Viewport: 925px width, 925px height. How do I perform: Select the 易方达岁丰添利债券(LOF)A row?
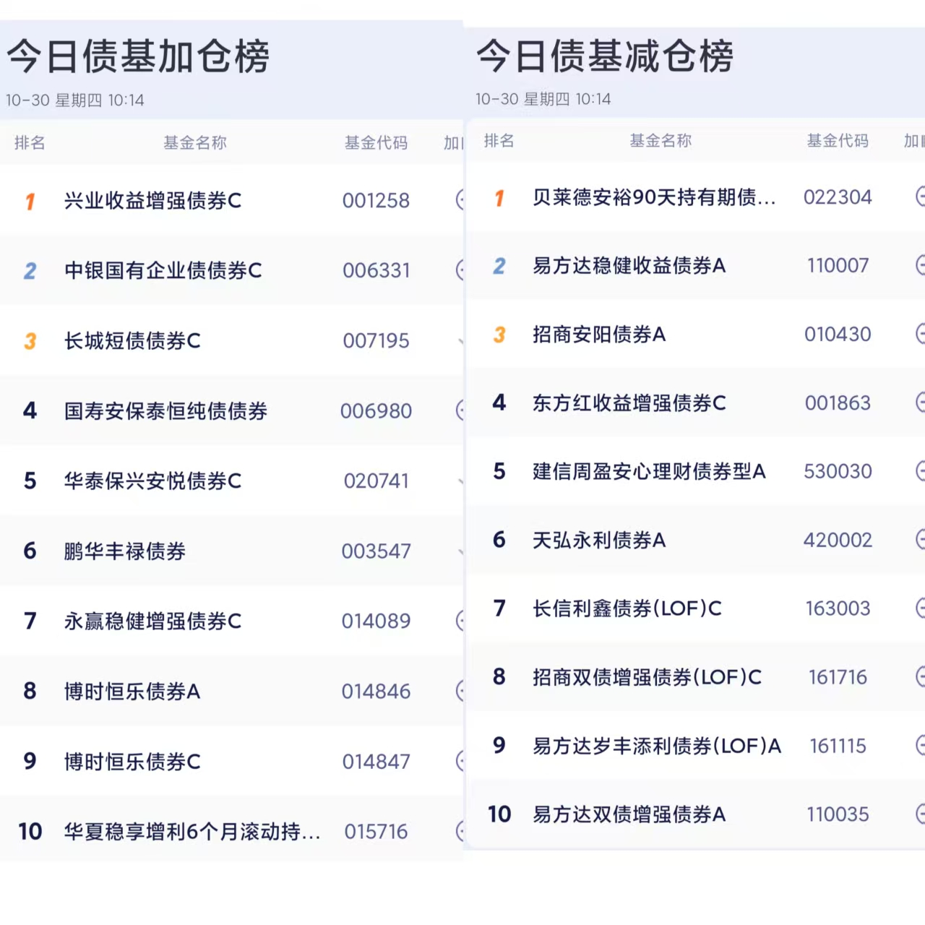coord(696,746)
